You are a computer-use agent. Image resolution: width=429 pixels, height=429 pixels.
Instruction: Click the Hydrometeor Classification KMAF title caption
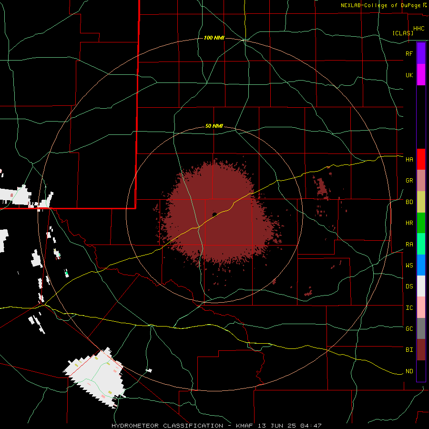216,426
